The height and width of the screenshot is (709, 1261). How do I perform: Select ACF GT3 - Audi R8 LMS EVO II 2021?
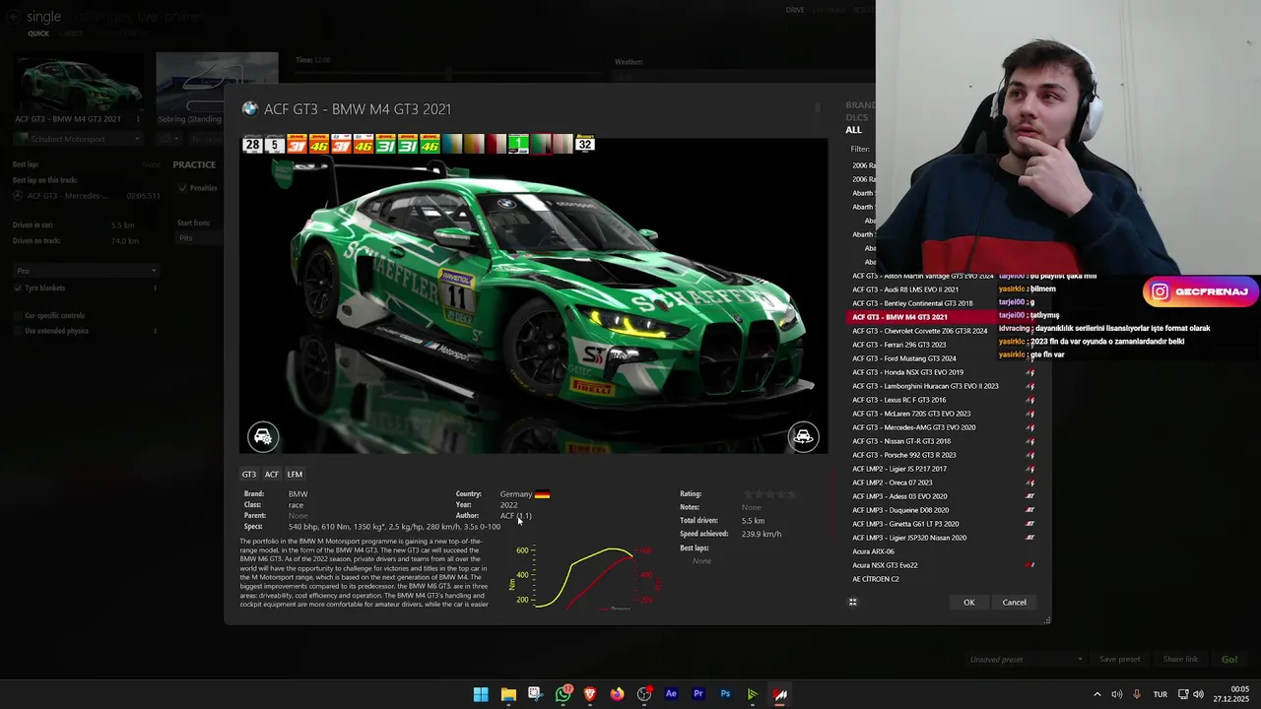coord(943,290)
